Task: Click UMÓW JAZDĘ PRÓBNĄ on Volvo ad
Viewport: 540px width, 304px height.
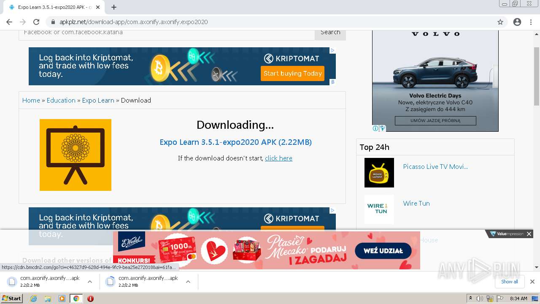Action: [435, 121]
